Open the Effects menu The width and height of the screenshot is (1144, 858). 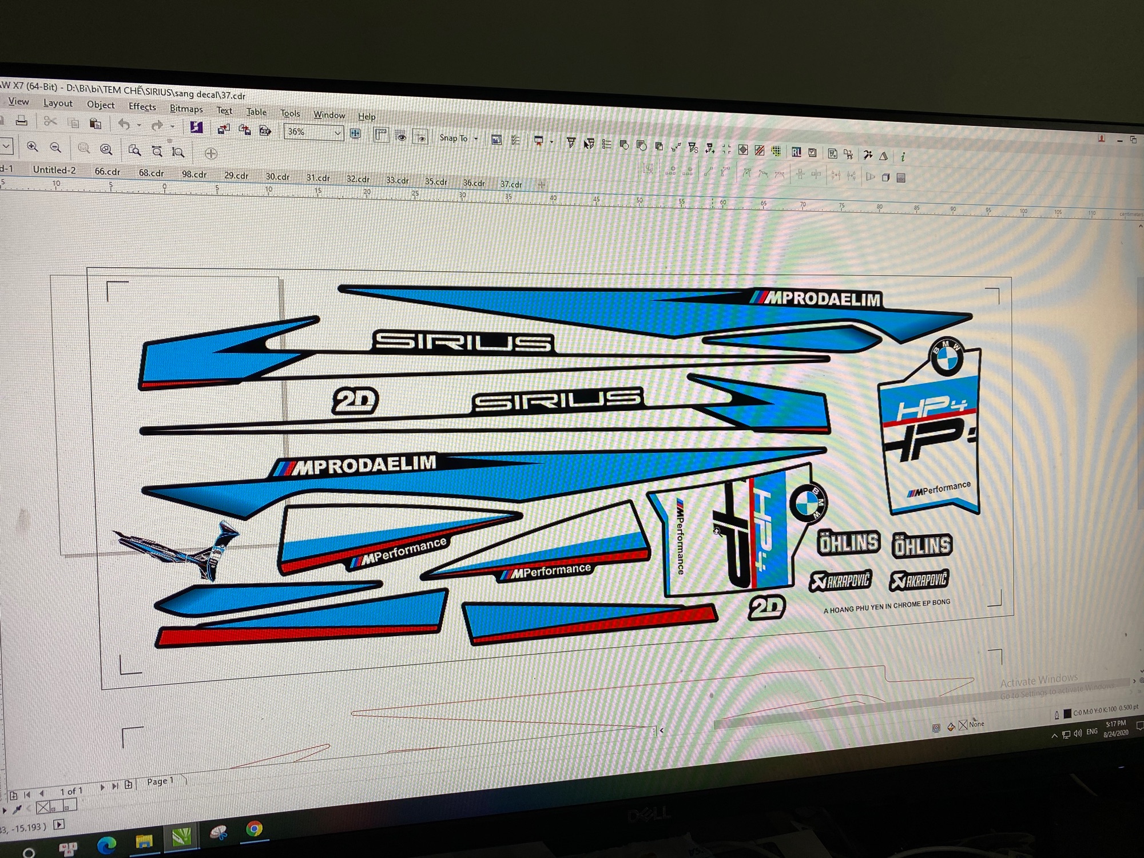(142, 106)
